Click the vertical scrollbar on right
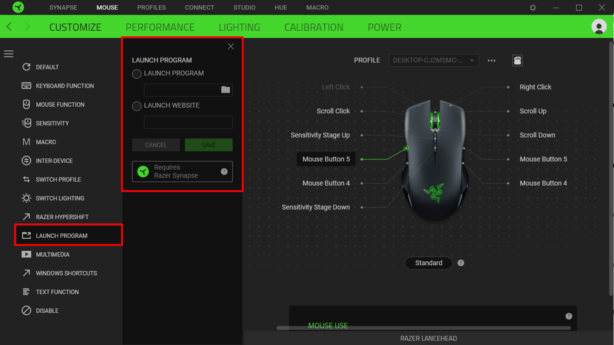Screen dimensions: 614x345 [x=611, y=168]
